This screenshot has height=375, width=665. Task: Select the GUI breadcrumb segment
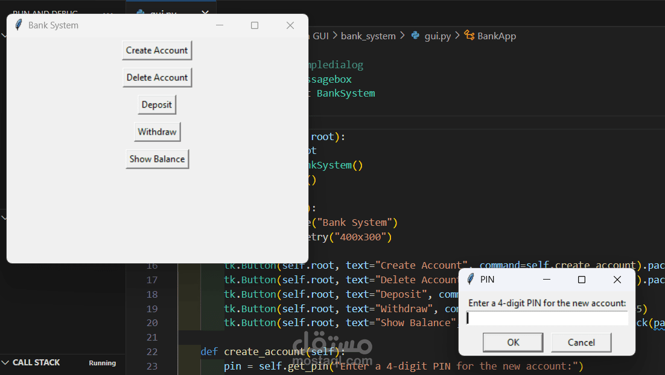tap(320, 36)
